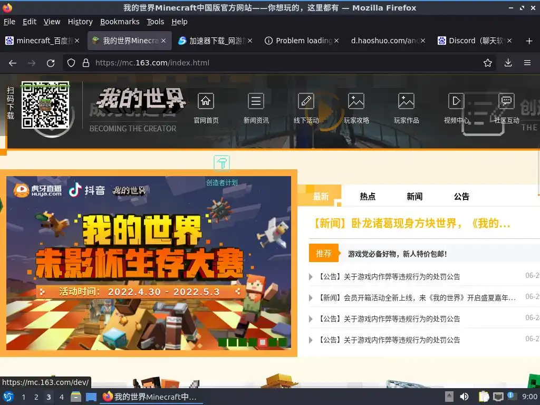Open the View menu

[x=52, y=22]
